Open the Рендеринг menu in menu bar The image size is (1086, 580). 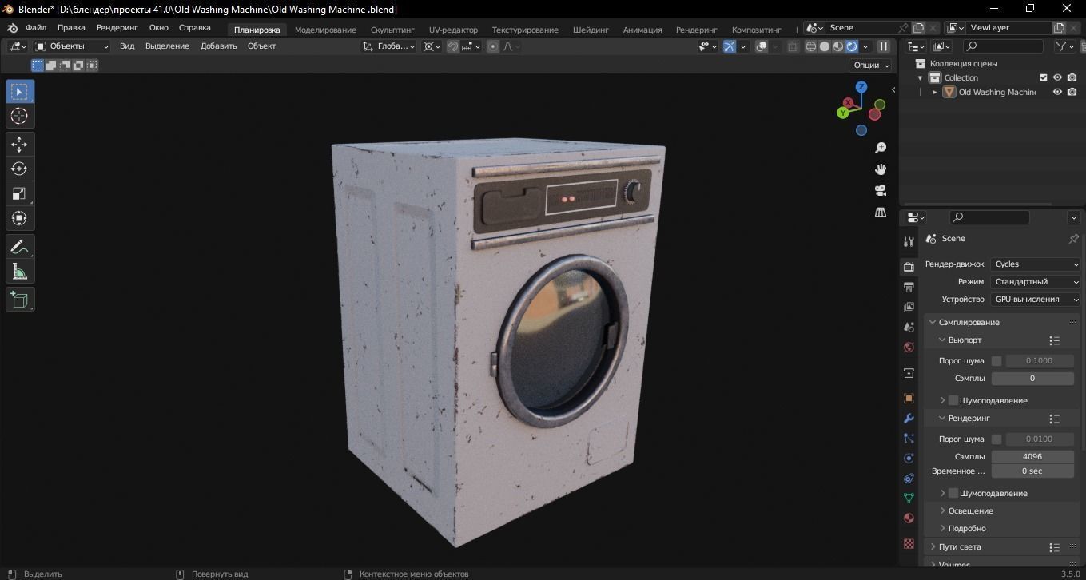tap(117, 27)
